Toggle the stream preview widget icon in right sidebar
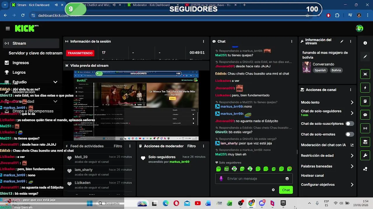The height and width of the screenshot is (209, 373). [x=365, y=74]
